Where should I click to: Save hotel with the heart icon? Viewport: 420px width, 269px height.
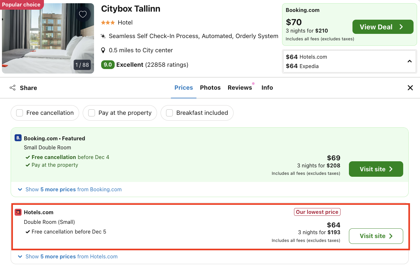83,14
